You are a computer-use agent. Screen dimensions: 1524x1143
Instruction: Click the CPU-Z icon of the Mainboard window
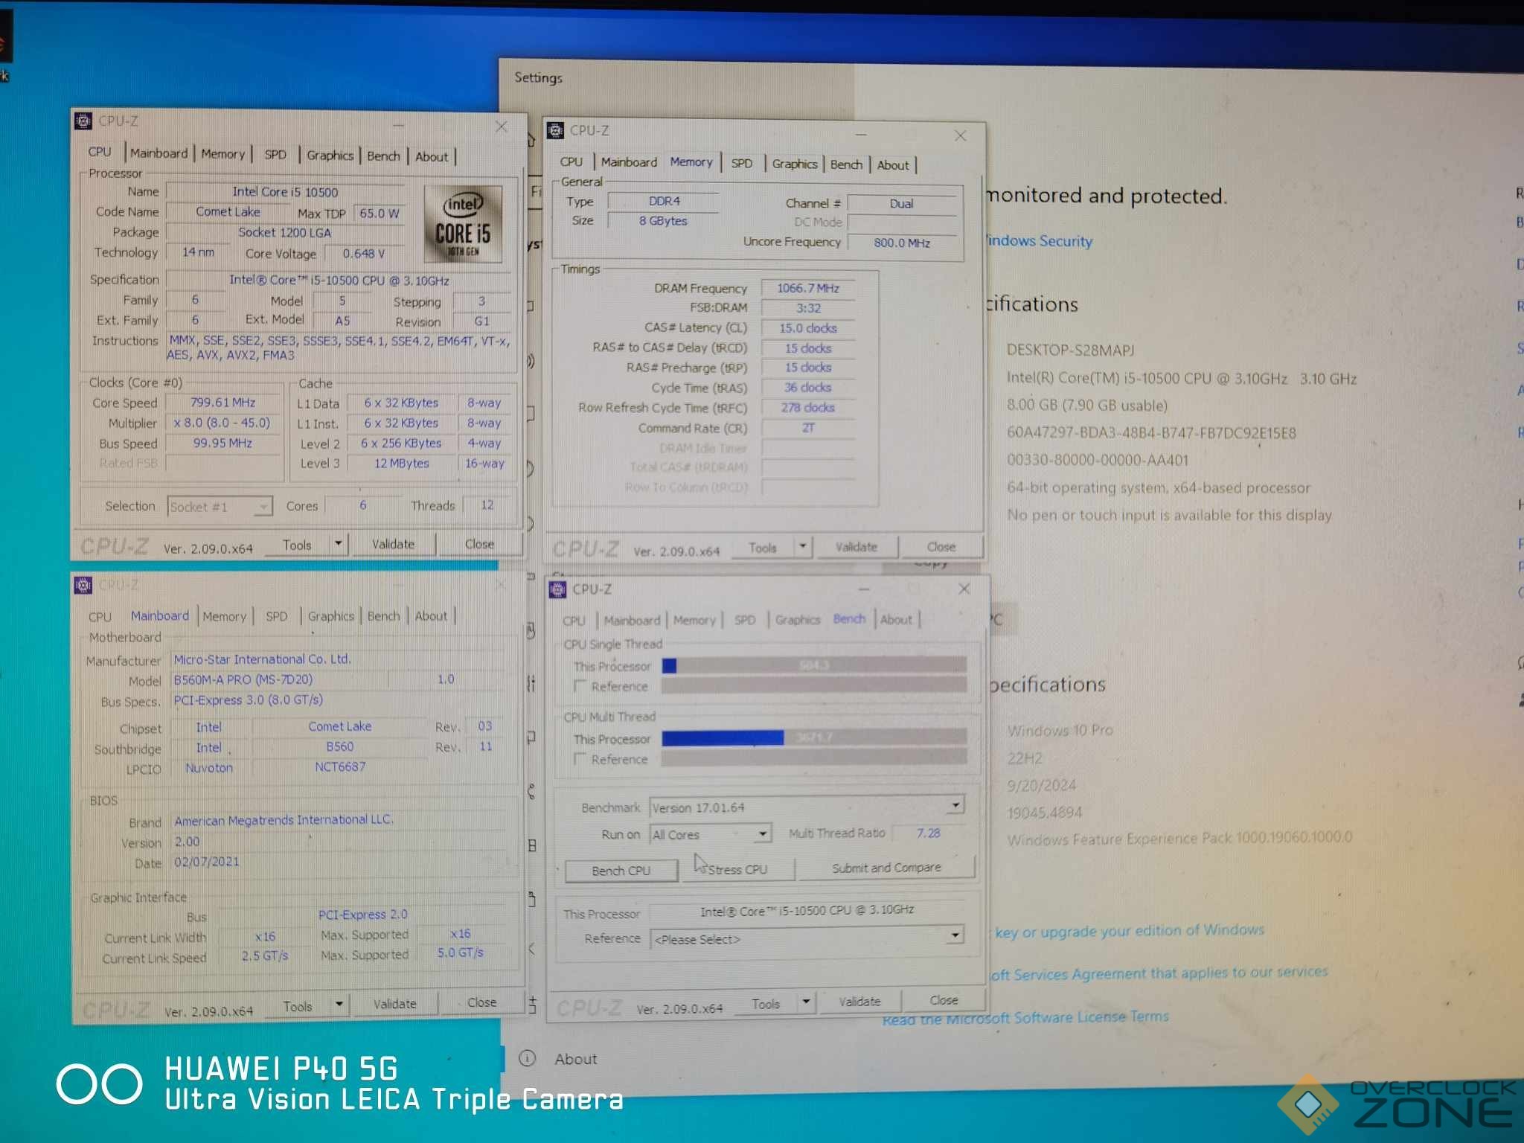tap(83, 586)
